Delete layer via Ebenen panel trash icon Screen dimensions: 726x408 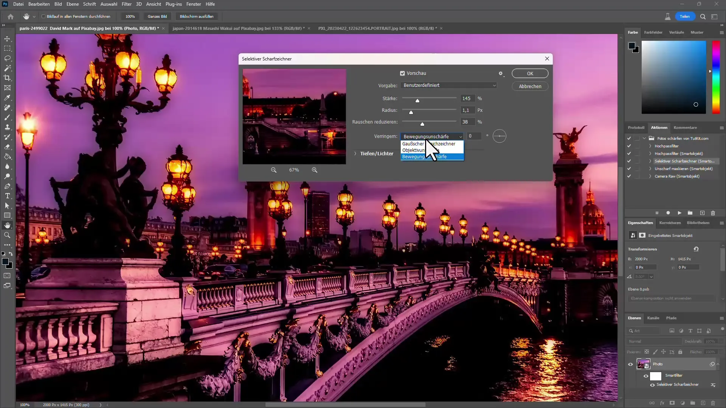coord(713,403)
